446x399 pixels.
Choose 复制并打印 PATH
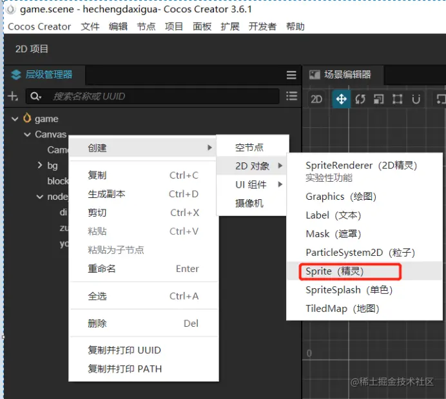(x=144, y=369)
